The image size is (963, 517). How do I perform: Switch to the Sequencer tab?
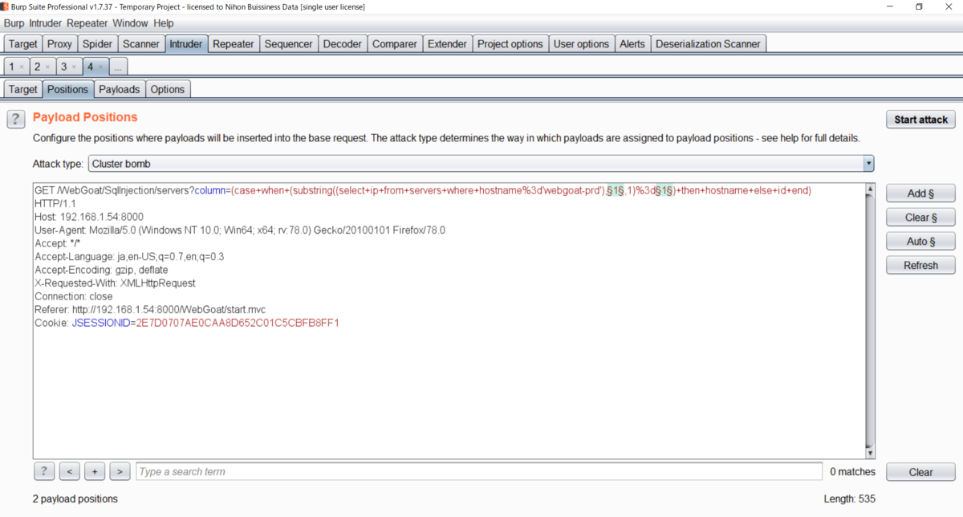[289, 43]
